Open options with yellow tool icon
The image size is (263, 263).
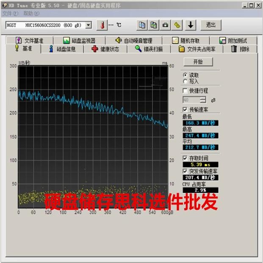pos(177,25)
